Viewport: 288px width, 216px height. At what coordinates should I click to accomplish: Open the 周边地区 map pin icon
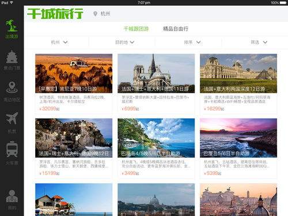[12, 88]
